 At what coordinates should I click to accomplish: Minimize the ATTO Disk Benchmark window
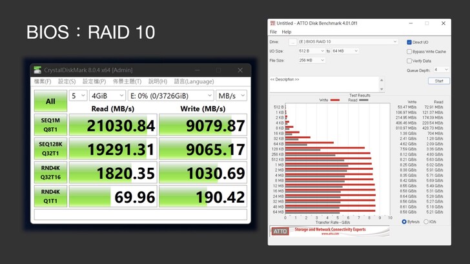pos(411,23)
